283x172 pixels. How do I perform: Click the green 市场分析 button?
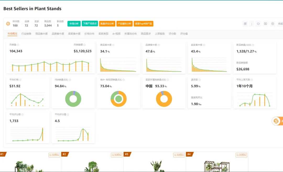point(74,24)
